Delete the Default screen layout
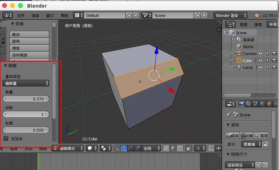279x170 pixels. [136, 16]
